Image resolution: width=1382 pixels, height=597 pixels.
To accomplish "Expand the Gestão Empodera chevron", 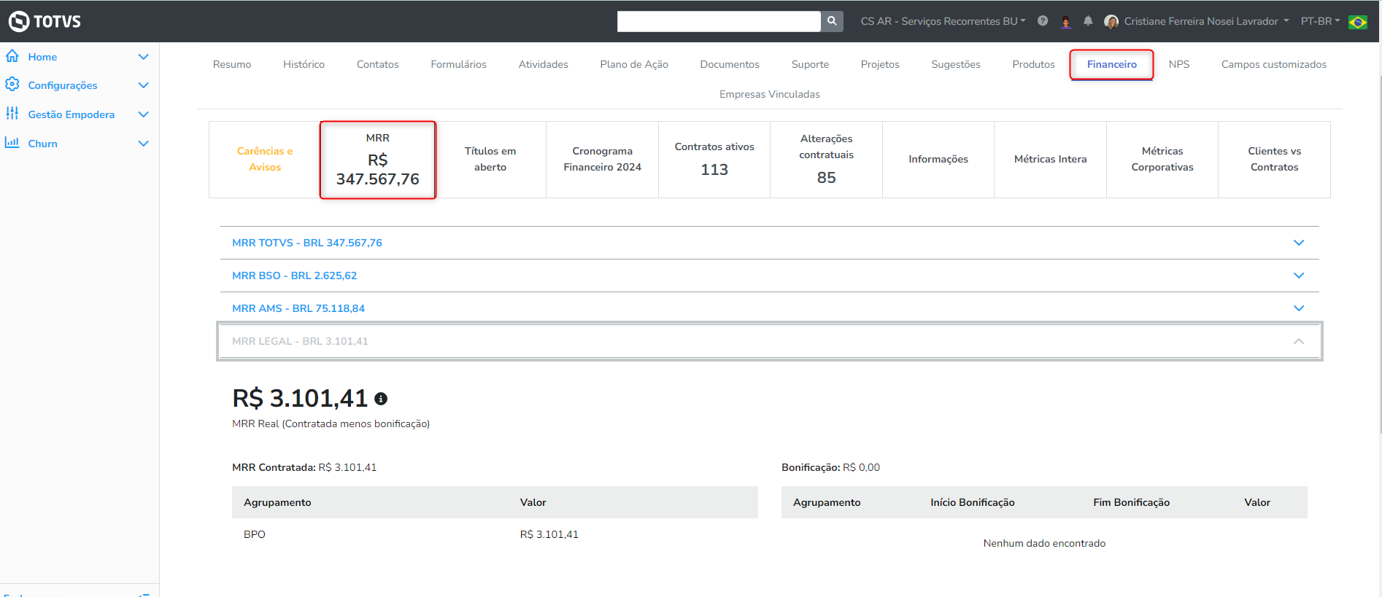I will point(144,114).
